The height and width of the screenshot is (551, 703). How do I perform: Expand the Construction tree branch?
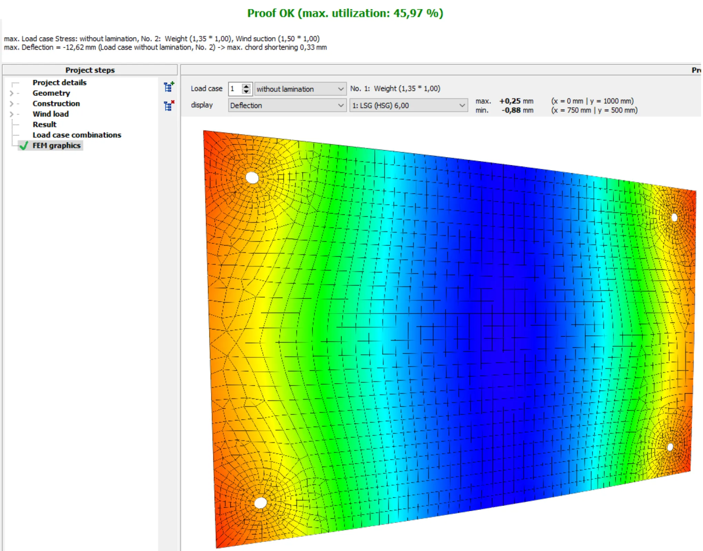11,104
